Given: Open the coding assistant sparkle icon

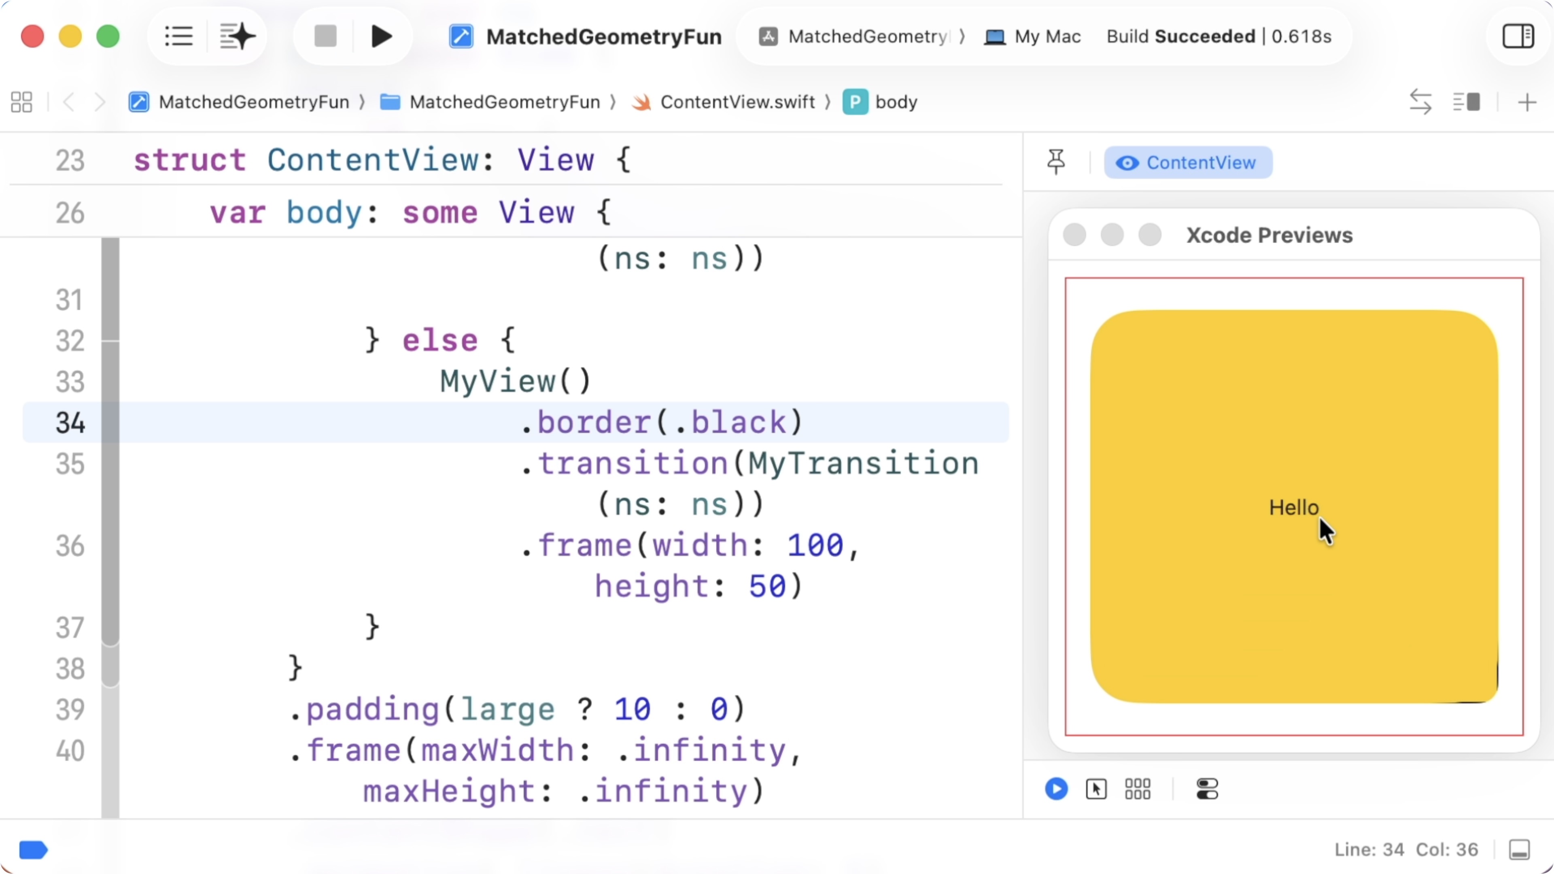Looking at the screenshot, I should [x=238, y=36].
